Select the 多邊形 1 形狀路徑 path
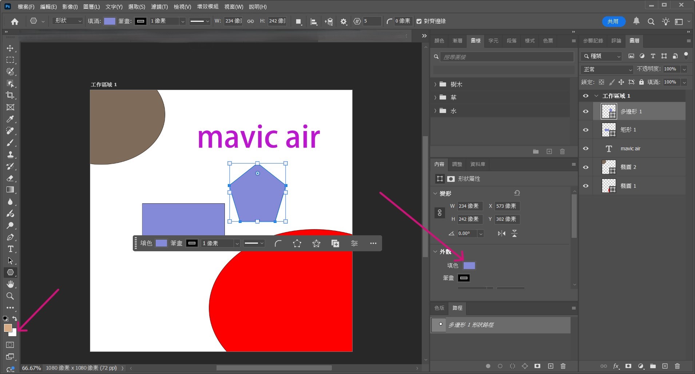 [x=501, y=325]
